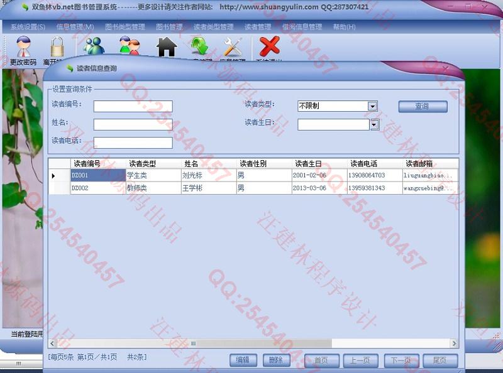Click the 上一页 previous page button
This screenshot has height=373, width=503.
pyautogui.click(x=360, y=360)
